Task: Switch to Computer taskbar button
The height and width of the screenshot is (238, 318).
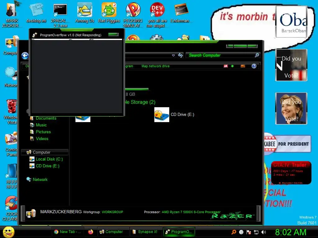Action: pyautogui.click(x=113, y=232)
